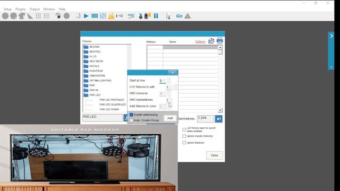The width and height of the screenshot is (340, 191).
Task: Open the fader sliders toolbar icon
Action: [x=103, y=16]
